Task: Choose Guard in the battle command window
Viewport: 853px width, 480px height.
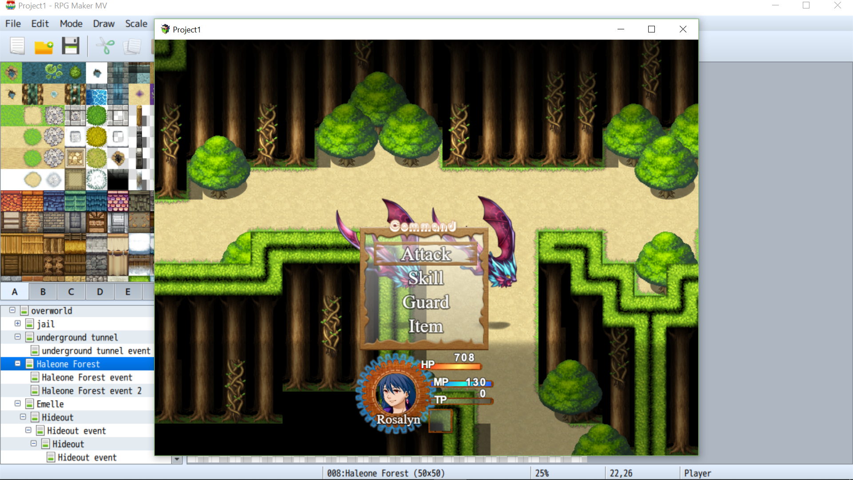Action: point(426,302)
